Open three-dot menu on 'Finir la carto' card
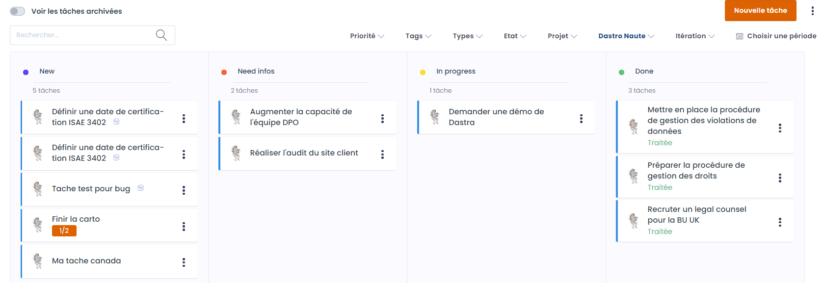Viewport: 824px width, 283px height. tap(184, 227)
